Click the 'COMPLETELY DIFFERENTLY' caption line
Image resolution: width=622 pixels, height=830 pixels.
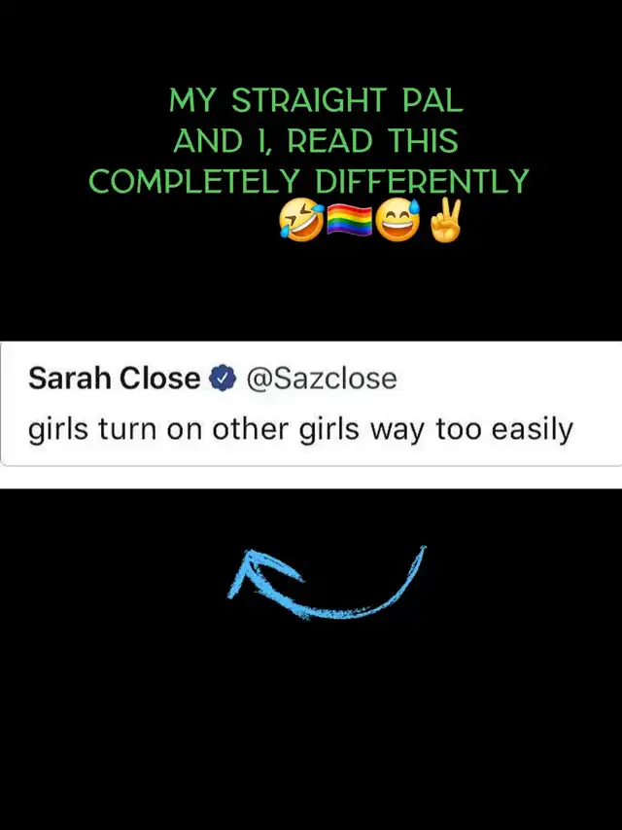click(309, 181)
